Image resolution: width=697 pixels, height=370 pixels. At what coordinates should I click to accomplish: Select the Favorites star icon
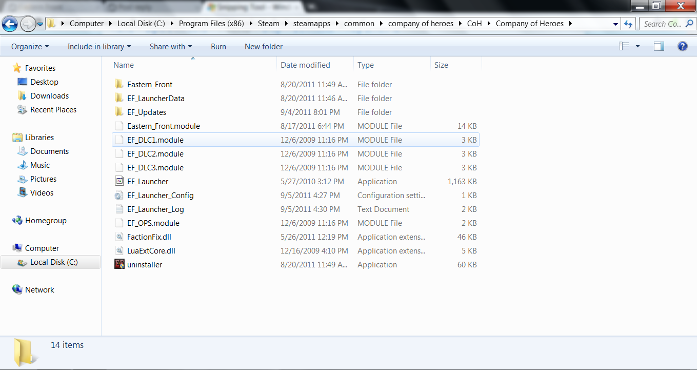click(17, 68)
